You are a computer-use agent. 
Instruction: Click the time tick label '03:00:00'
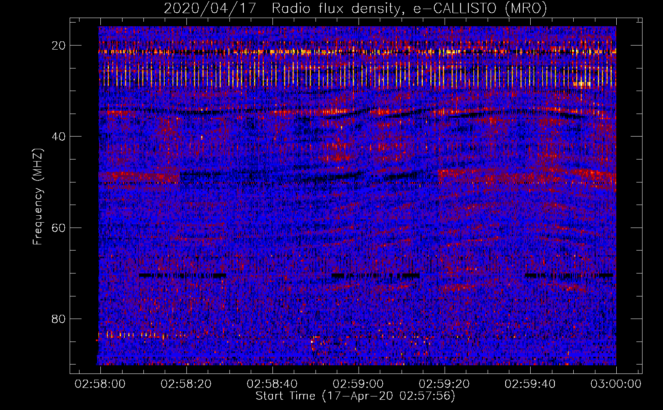pos(616,384)
